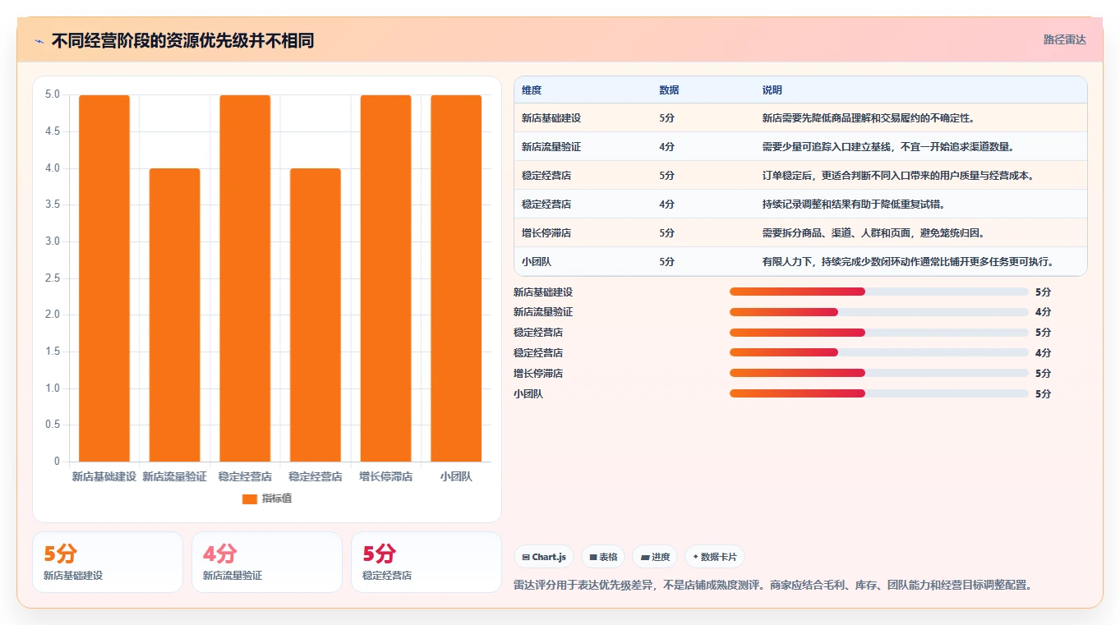This screenshot has height=625, width=1120.
Task: Click the footnote starting 雷达评分用于表达优先级差异
Action: [x=772, y=585]
